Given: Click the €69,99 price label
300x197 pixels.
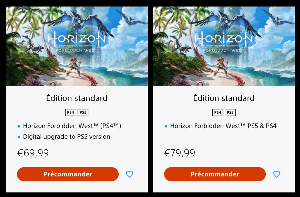Looking at the screenshot, I should [x=33, y=153].
